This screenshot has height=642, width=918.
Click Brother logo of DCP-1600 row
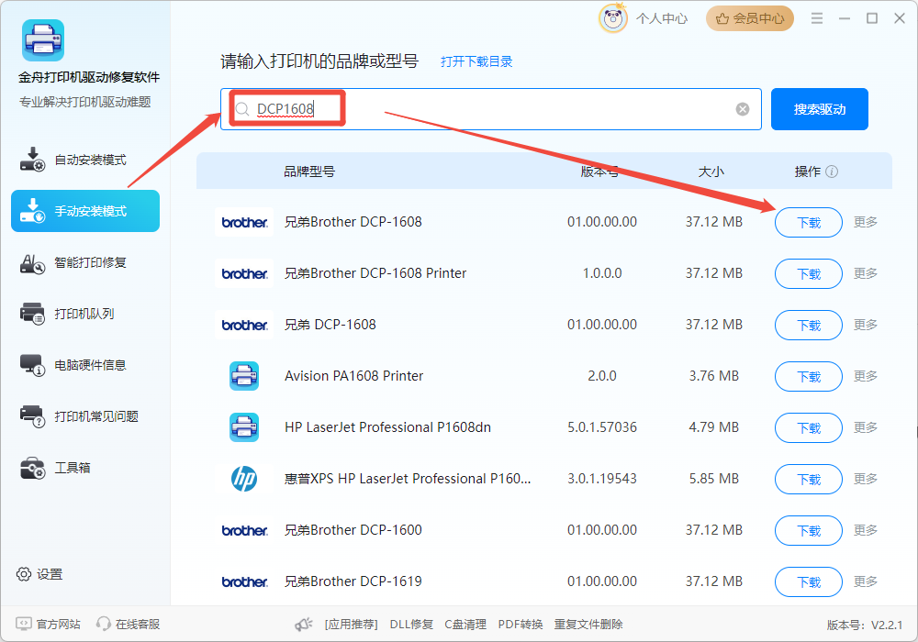coord(244,530)
